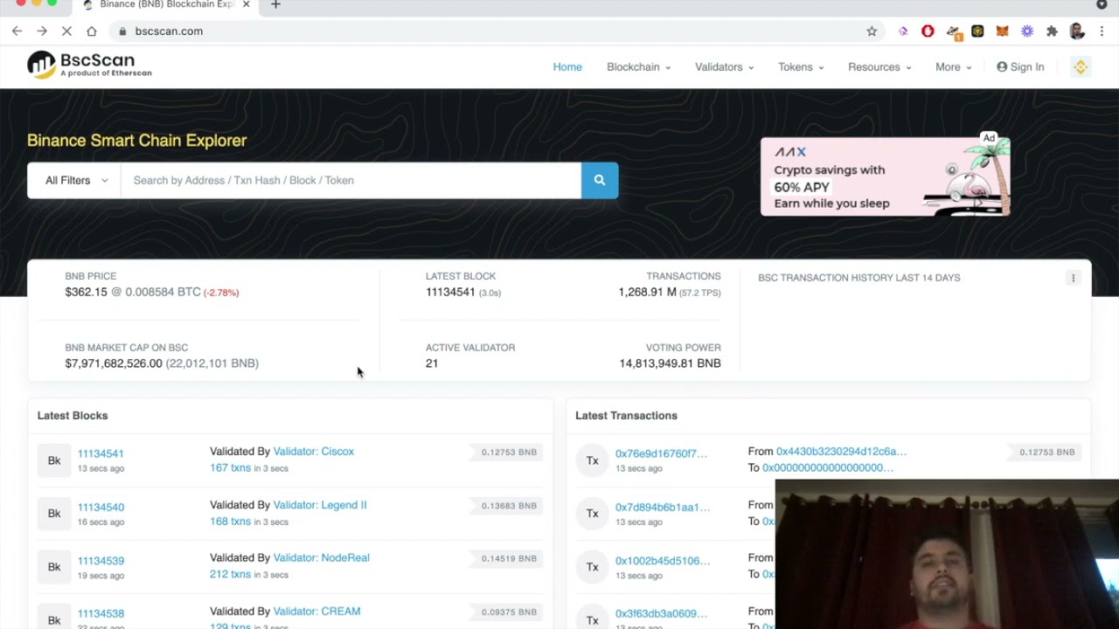1119x629 pixels.
Task: Open the Chrome tab search arrow
Action: 1102,5
